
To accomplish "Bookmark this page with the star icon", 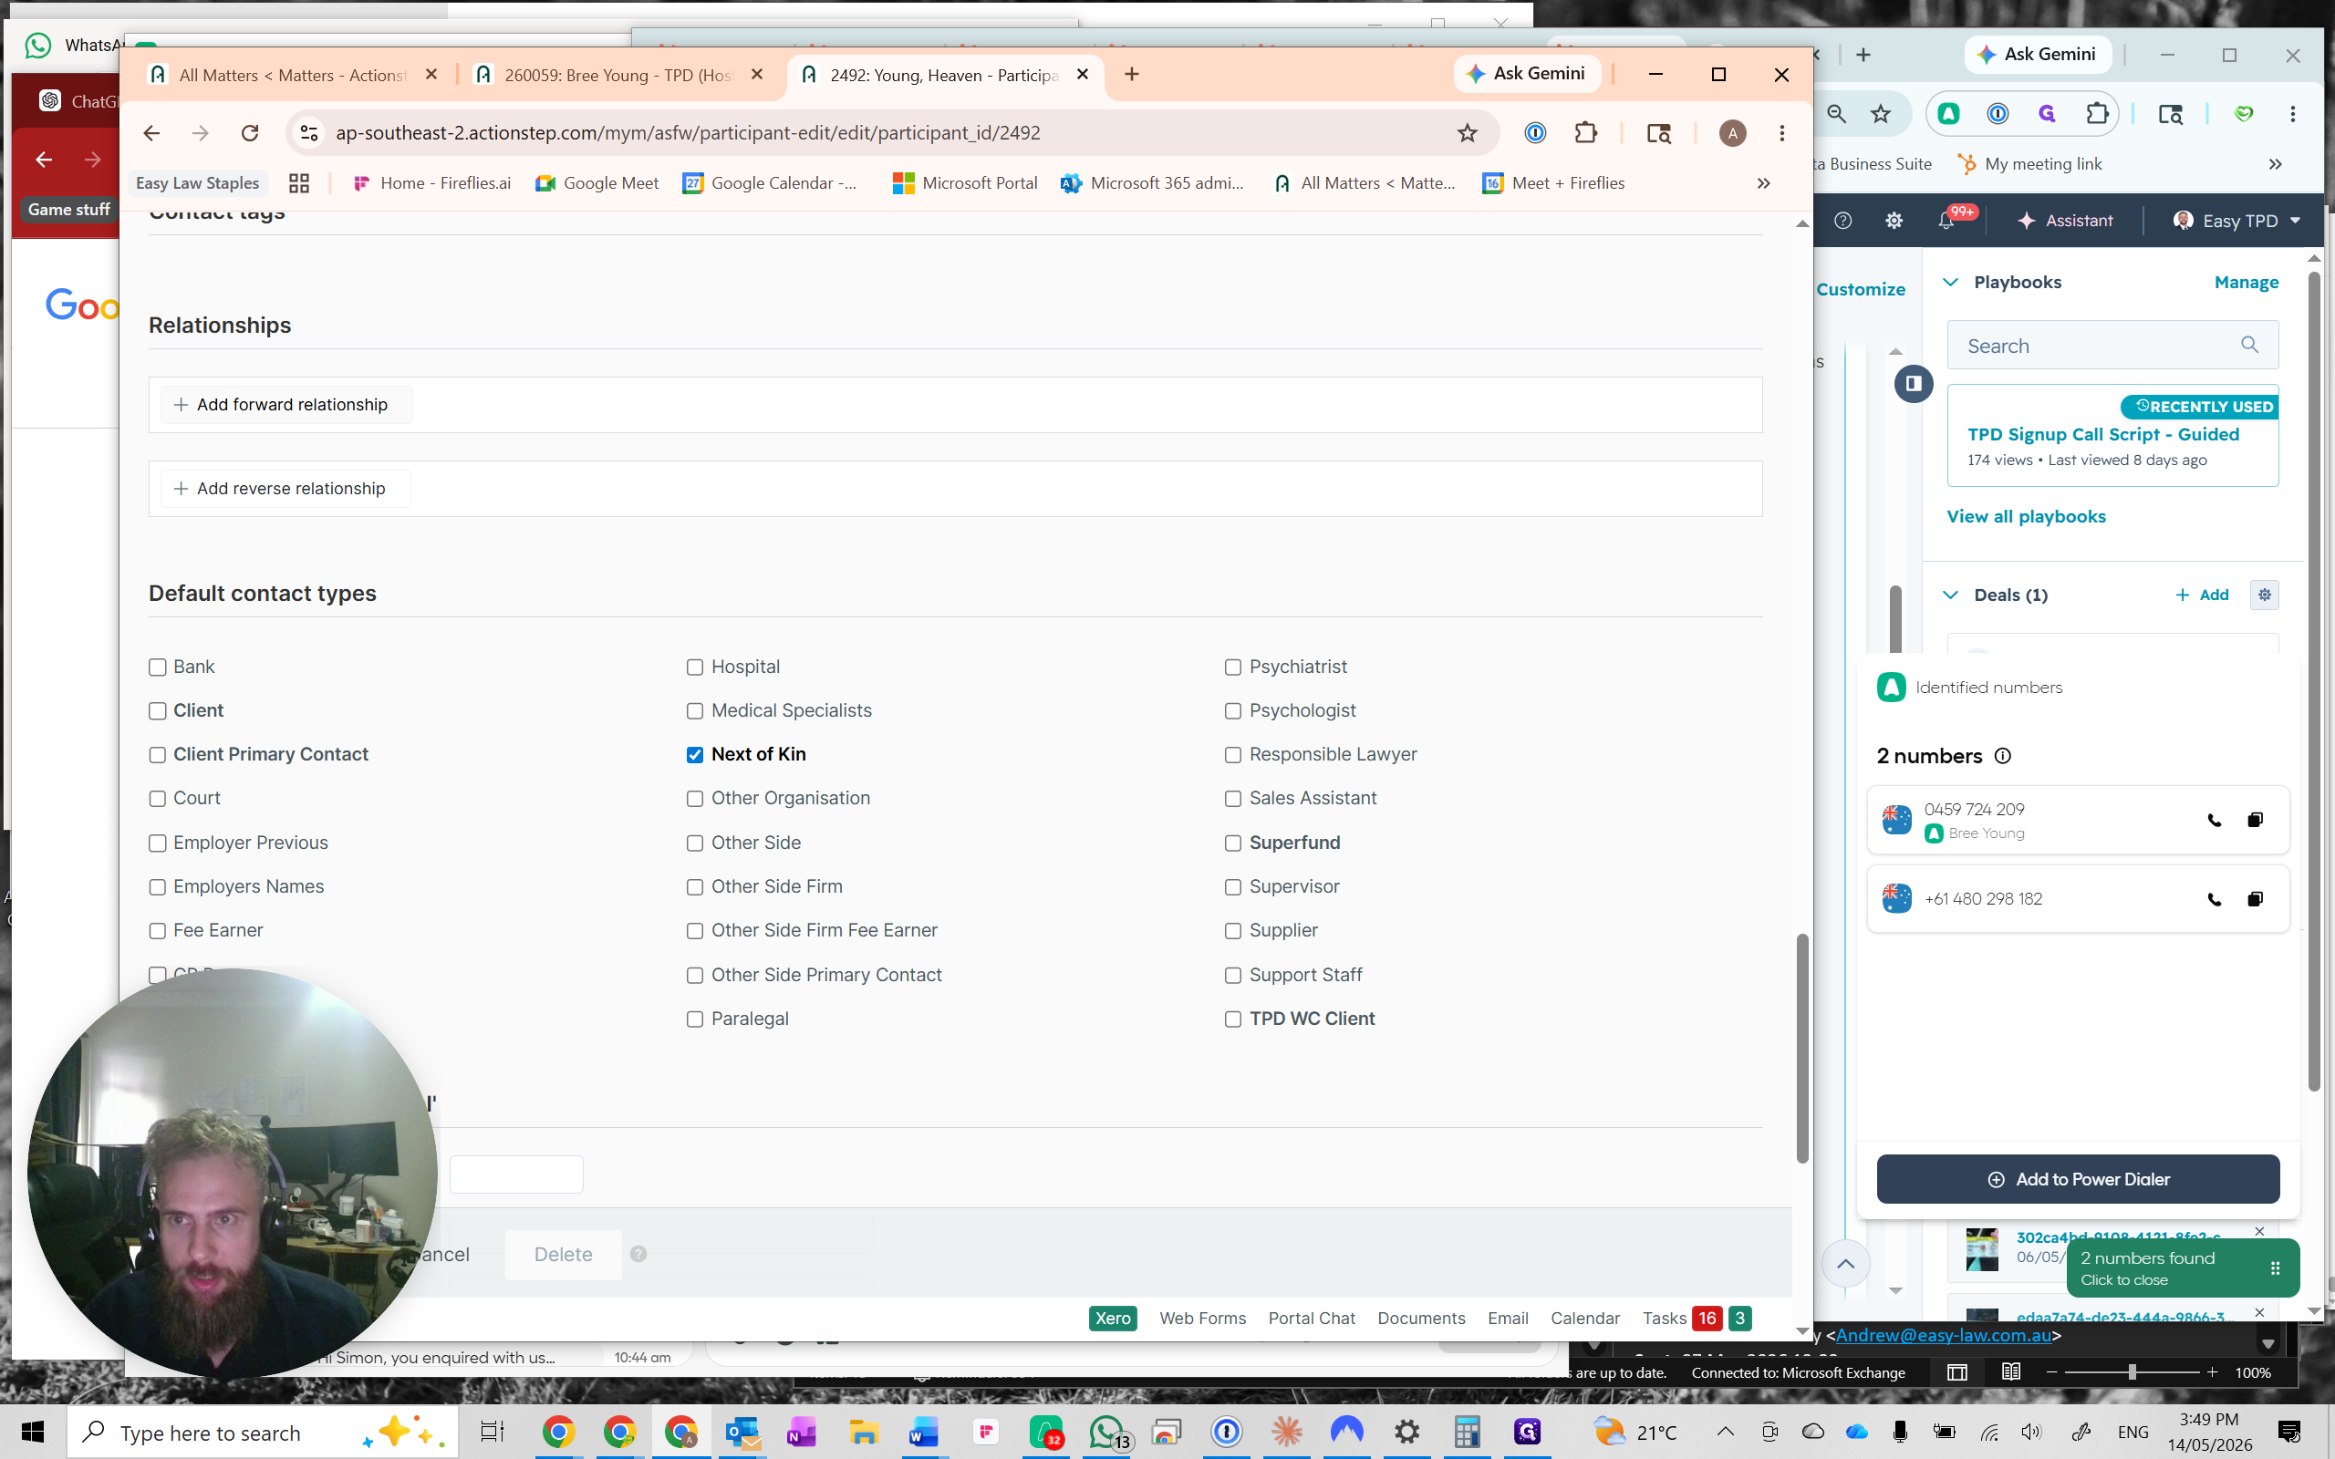I will [x=1467, y=133].
